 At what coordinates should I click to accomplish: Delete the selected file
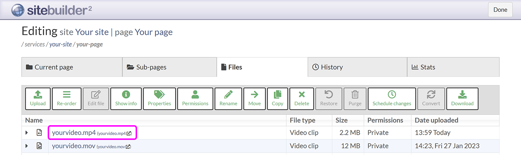302,99
